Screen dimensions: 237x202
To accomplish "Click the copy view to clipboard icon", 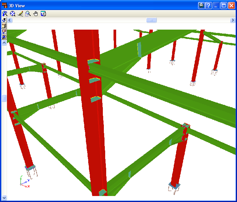I will tap(43, 14).
